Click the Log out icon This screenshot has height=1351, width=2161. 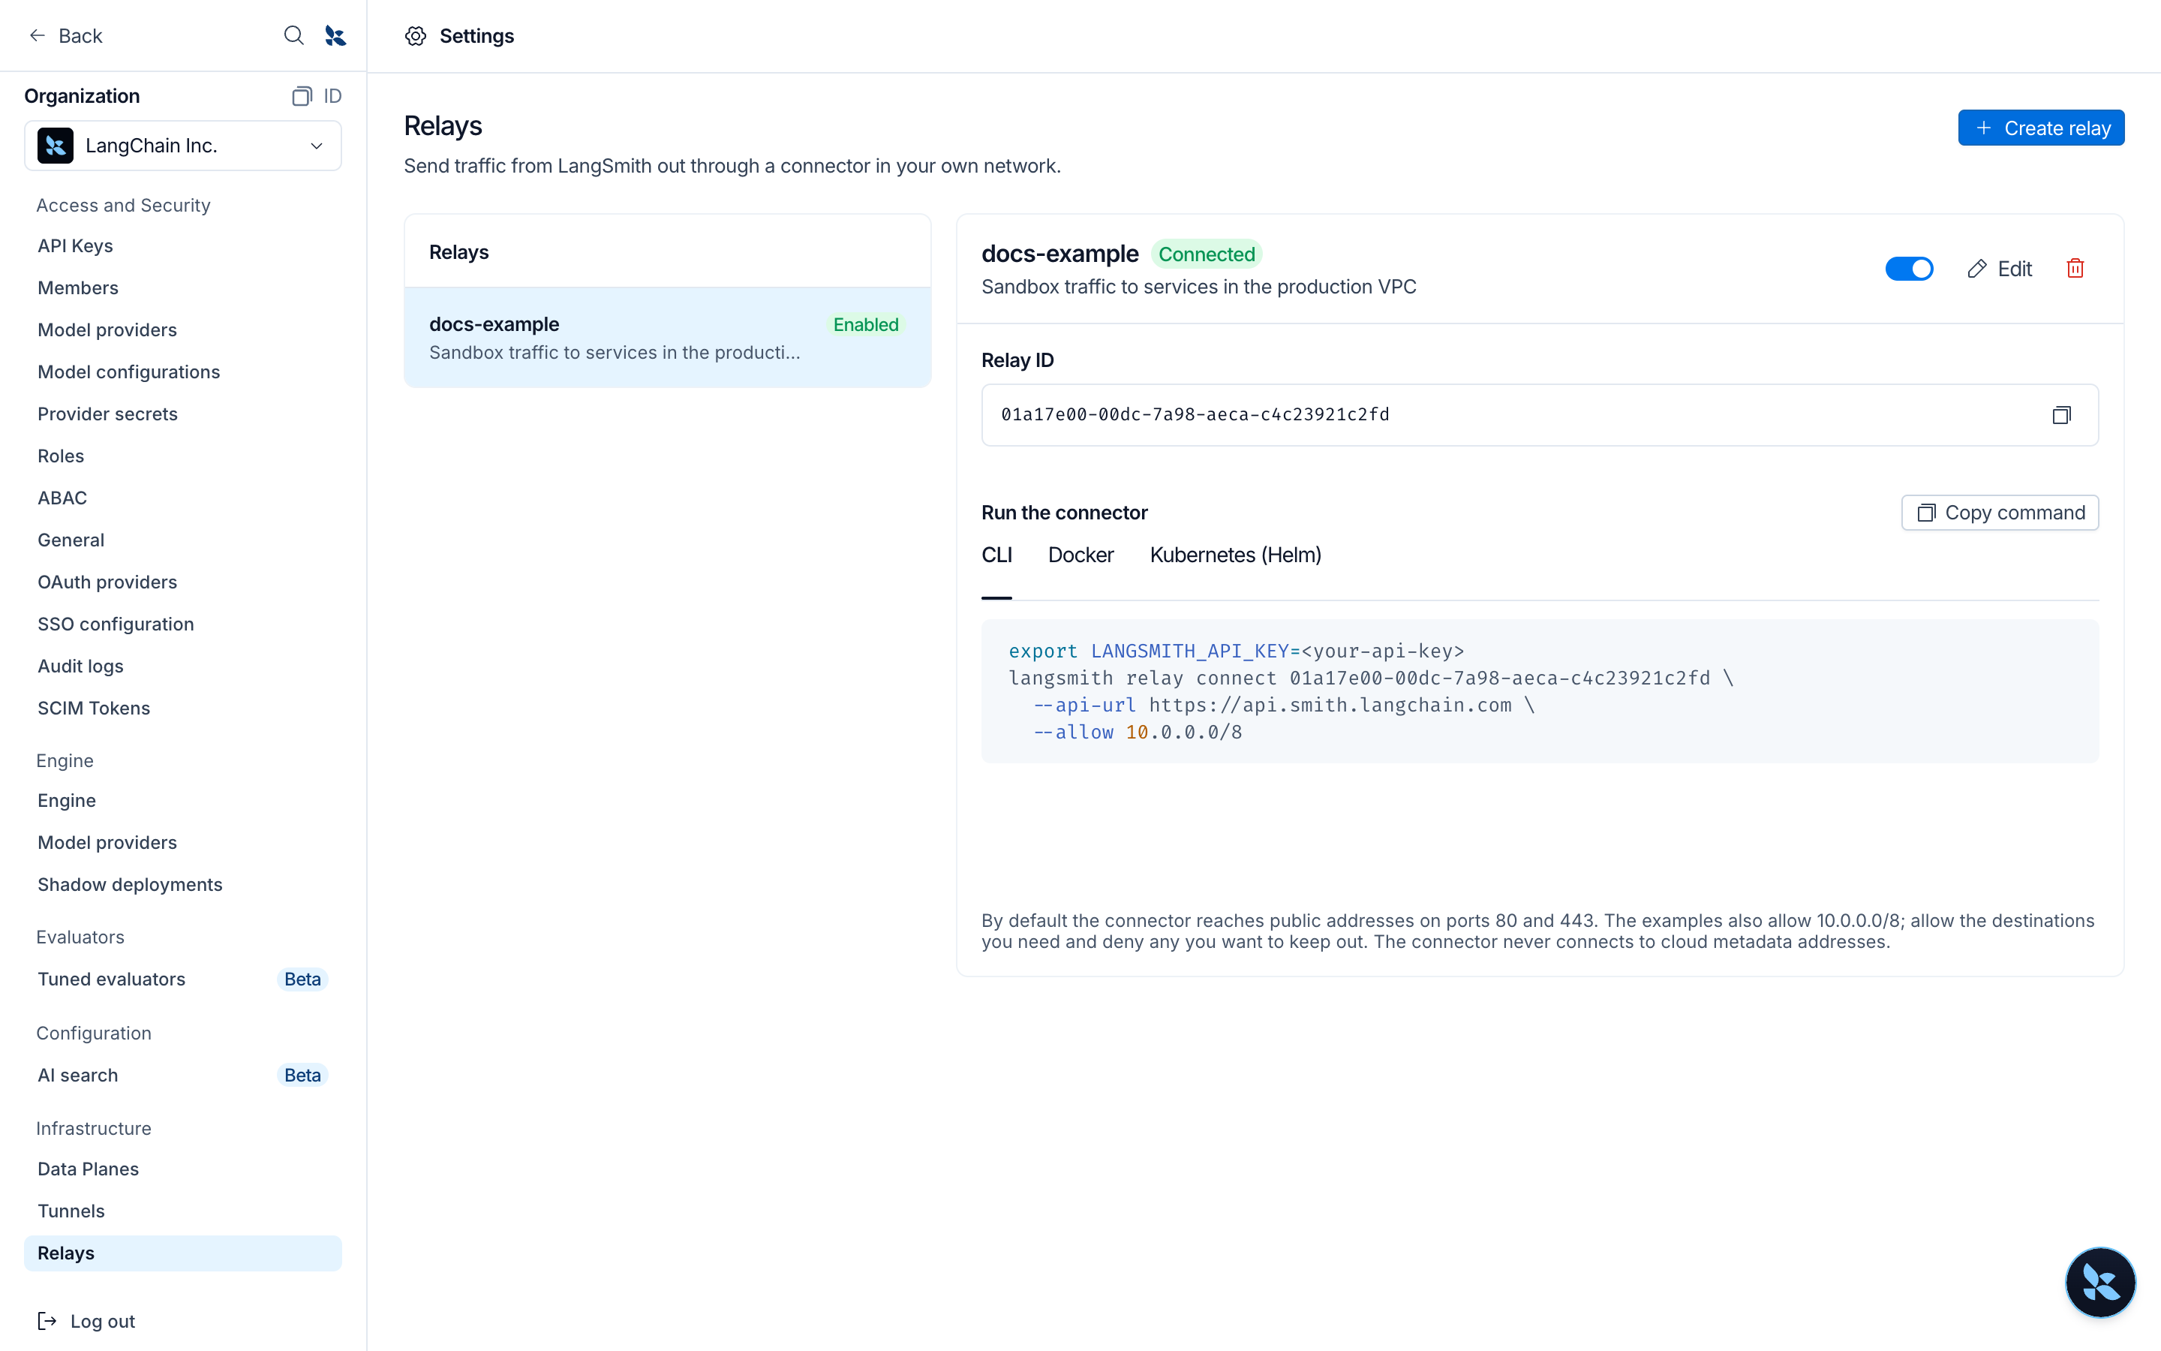pyautogui.click(x=47, y=1321)
